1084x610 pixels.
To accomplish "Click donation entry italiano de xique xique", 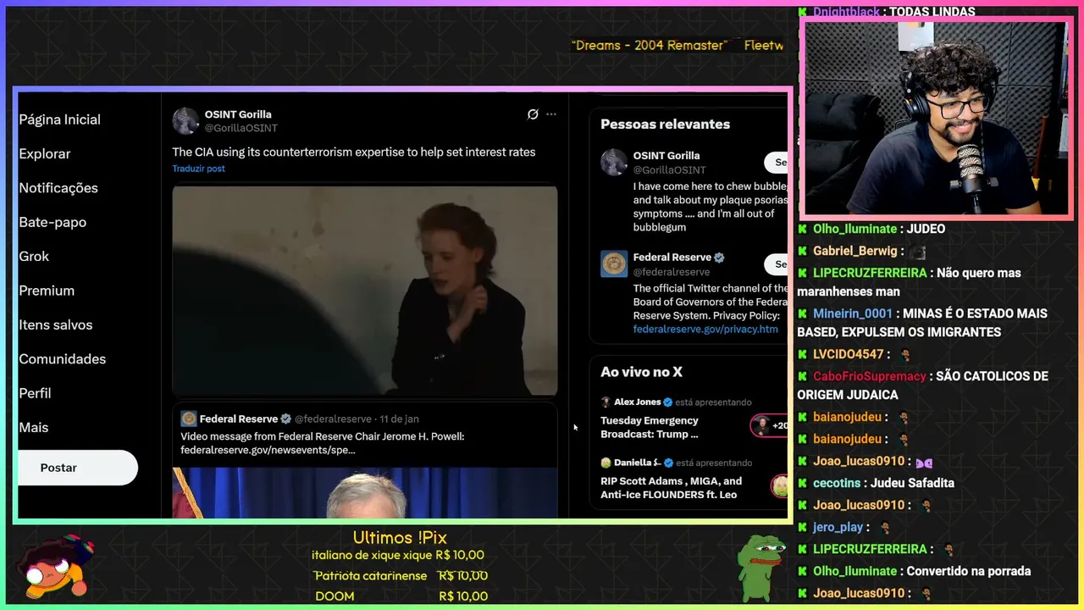I will click(x=398, y=555).
